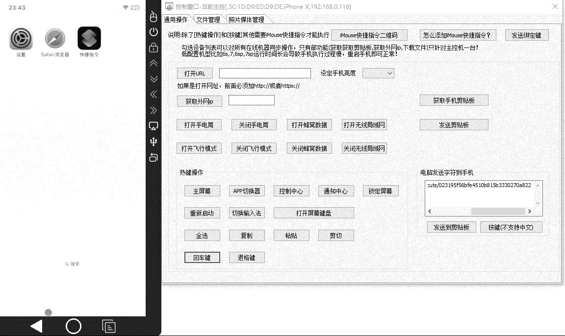
Task: Click the 发送到剪贴板 button
Action: pyautogui.click(x=452, y=227)
